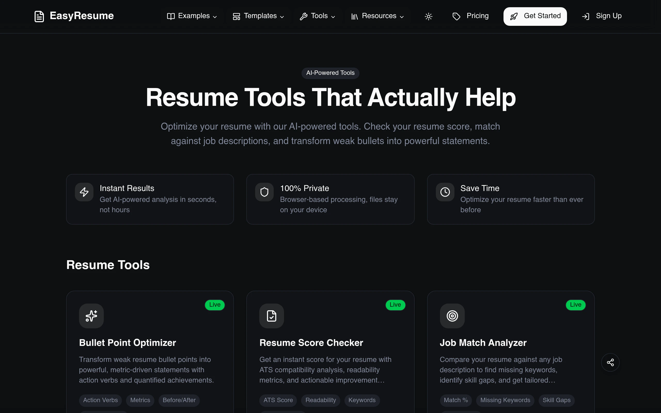This screenshot has height=413, width=661.
Task: Click the EasyResume logo document icon
Action: coord(39,16)
